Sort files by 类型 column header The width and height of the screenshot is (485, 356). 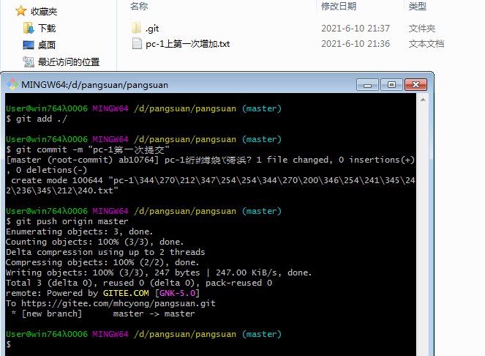417,6
